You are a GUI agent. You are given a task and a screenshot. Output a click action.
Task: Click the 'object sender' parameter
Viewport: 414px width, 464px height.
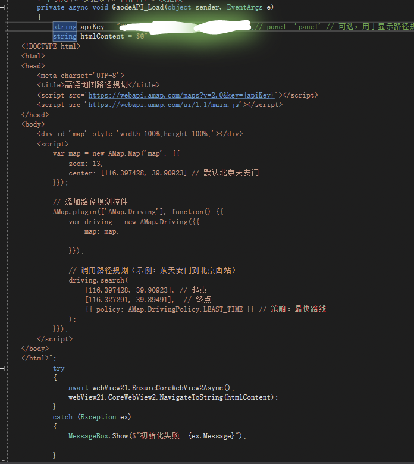pos(194,7)
